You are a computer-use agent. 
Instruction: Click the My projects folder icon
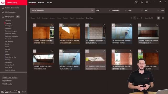pyautogui.click(x=3, y=17)
